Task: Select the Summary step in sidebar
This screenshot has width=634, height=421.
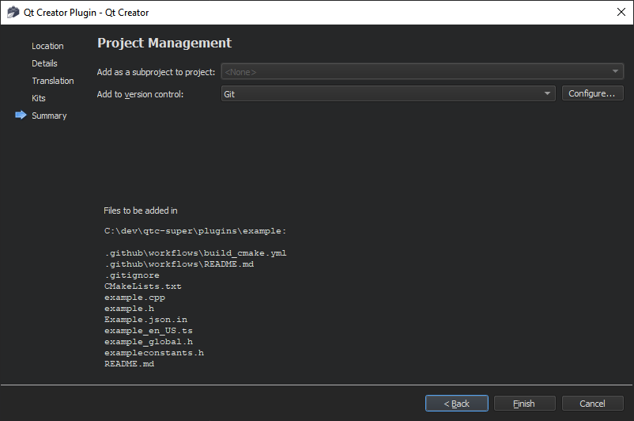Action: tap(49, 116)
